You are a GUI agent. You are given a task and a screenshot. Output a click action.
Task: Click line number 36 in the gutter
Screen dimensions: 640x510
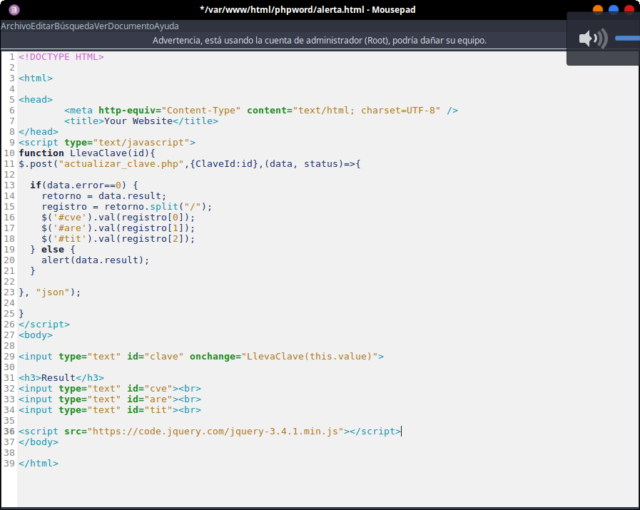pyautogui.click(x=9, y=432)
